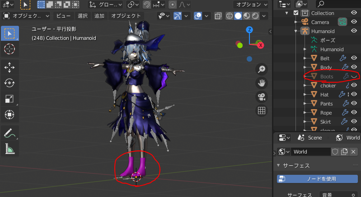This screenshot has height=197, width=361.
Task: Collapse the Collection tree row
Action: (287, 13)
